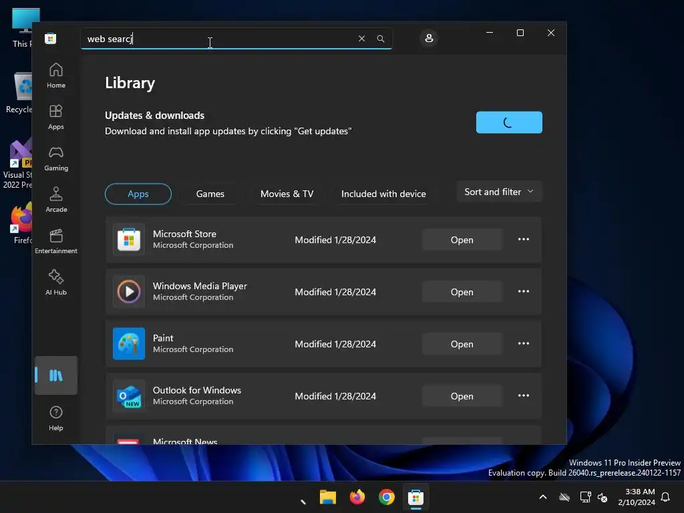The height and width of the screenshot is (513, 684).
Task: Go to Home in the sidebar
Action: click(56, 75)
